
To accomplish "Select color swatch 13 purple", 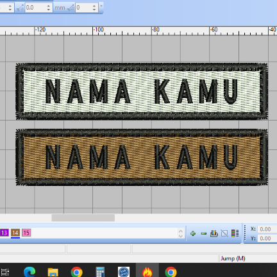I will (4, 233).
